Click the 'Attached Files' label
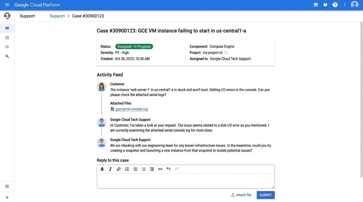 pos(121,103)
